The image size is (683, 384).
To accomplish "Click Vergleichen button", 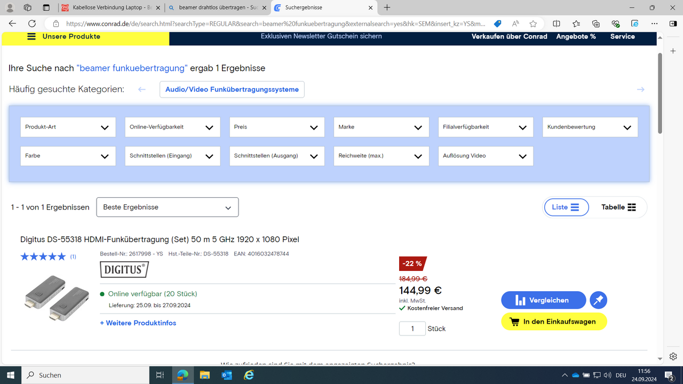I will (x=544, y=300).
